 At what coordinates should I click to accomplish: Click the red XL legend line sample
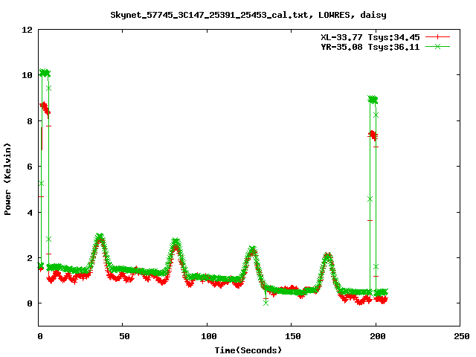437,37
